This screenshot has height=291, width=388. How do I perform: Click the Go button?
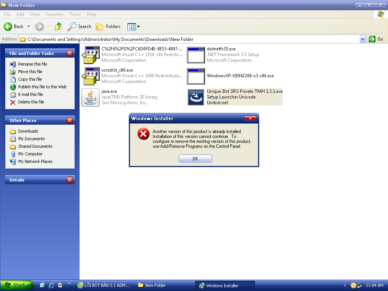point(376,39)
